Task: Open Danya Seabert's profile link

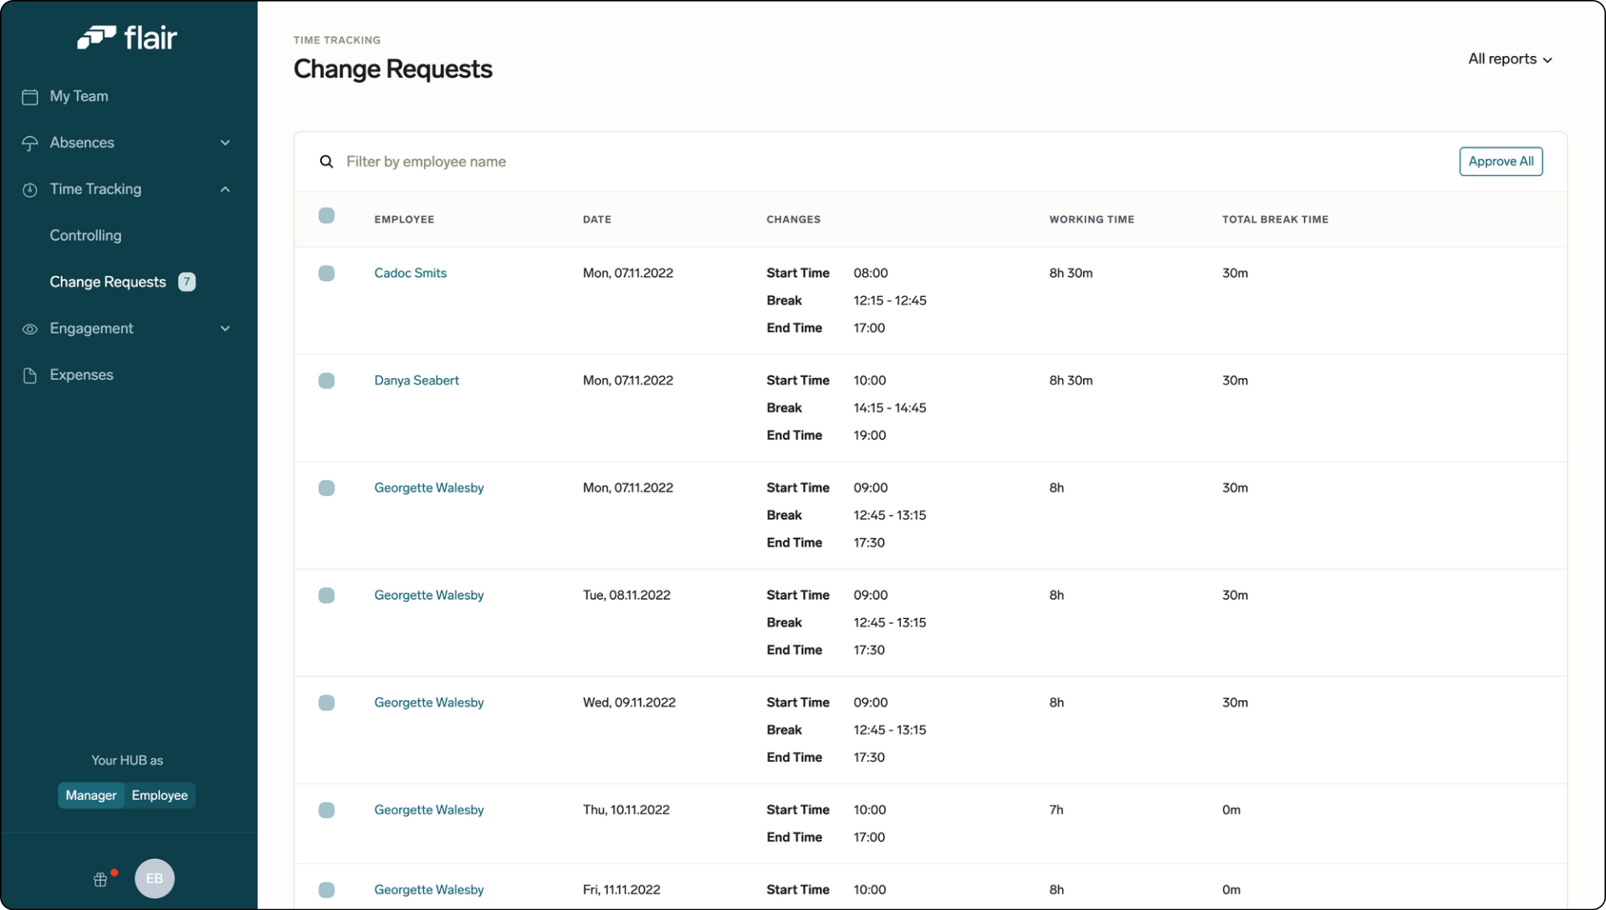Action: (417, 380)
